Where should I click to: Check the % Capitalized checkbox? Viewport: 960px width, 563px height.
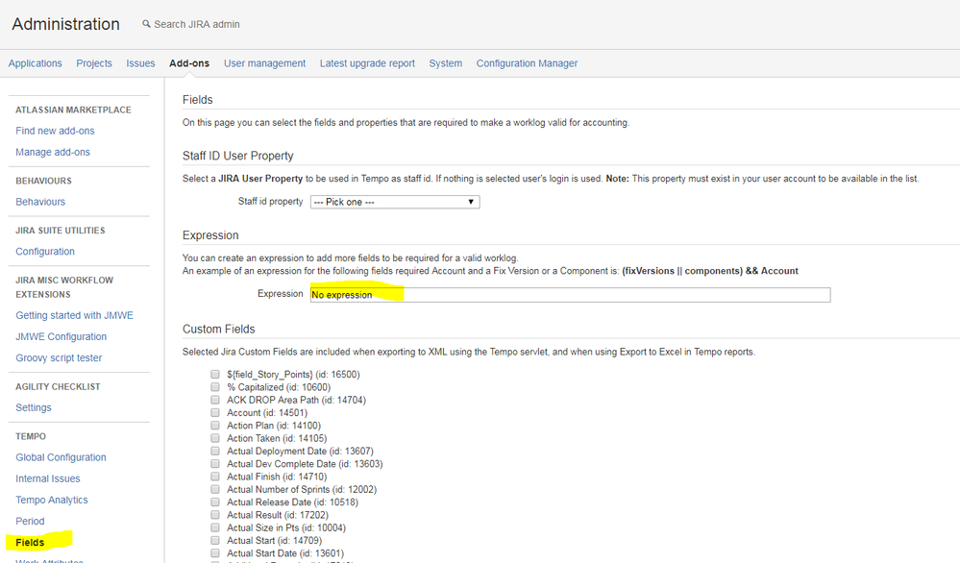coord(215,387)
